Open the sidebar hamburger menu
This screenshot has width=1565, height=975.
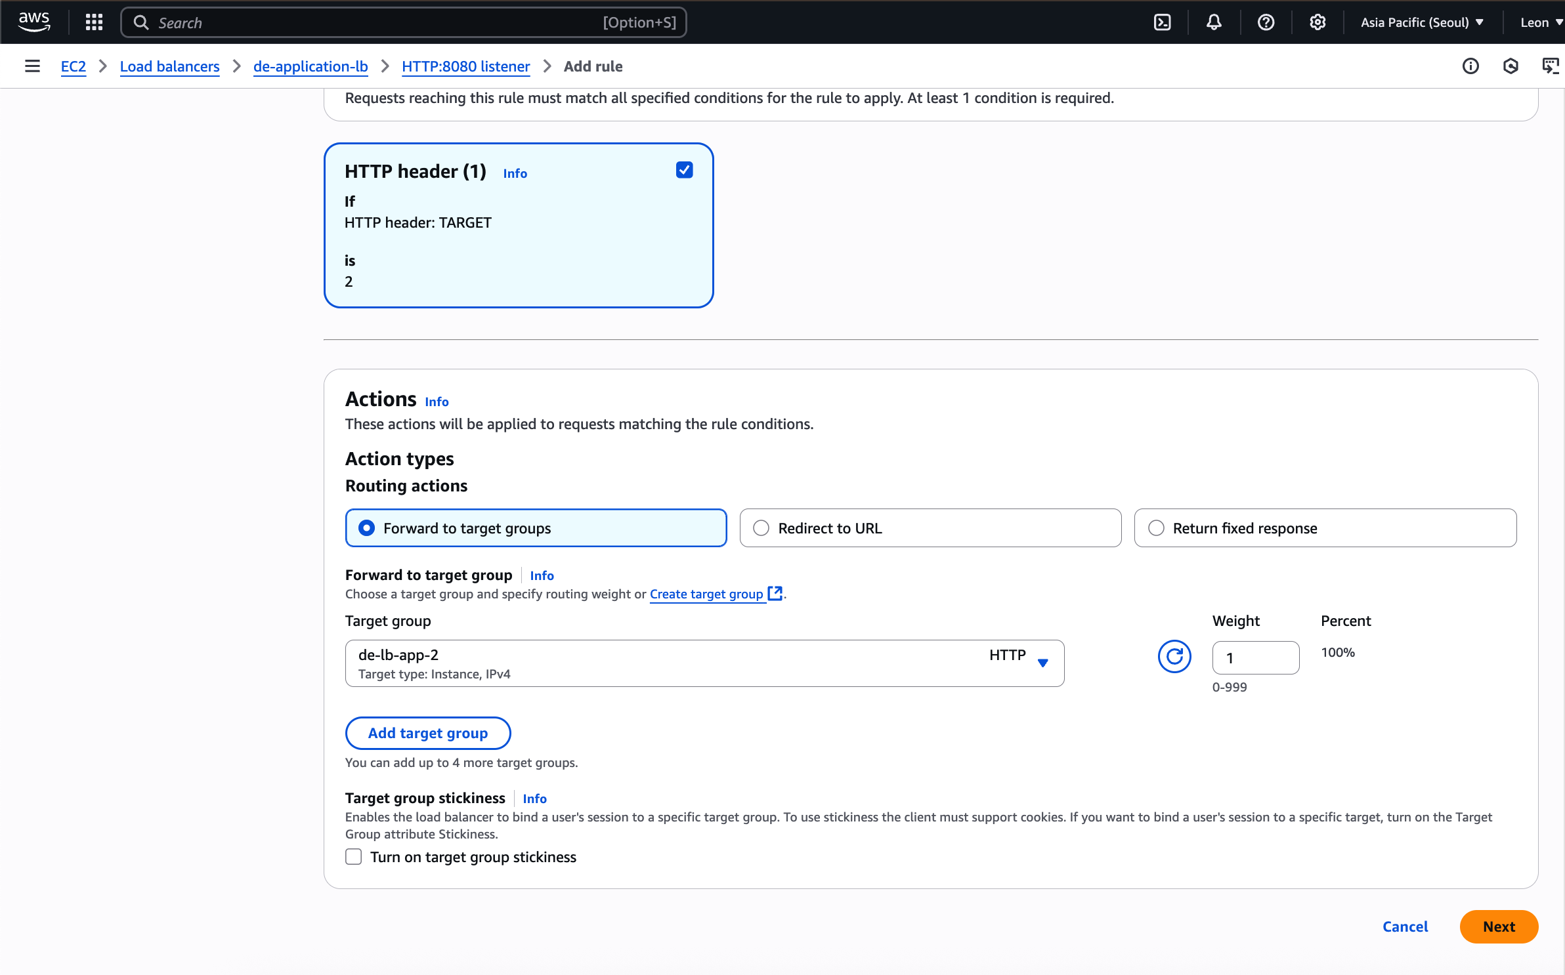[x=32, y=66]
